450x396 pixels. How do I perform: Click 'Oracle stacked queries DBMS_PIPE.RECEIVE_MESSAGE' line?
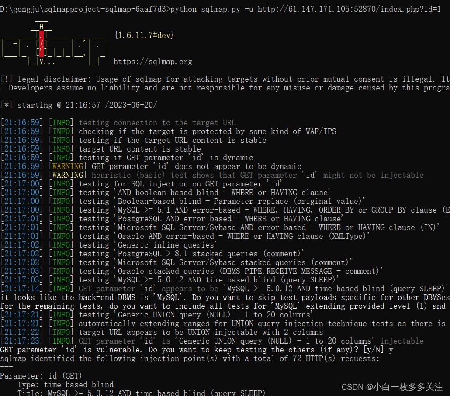(191, 271)
